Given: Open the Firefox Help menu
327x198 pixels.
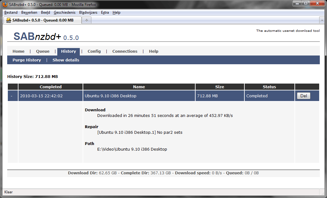Looking at the screenshot, I should click(x=116, y=12).
